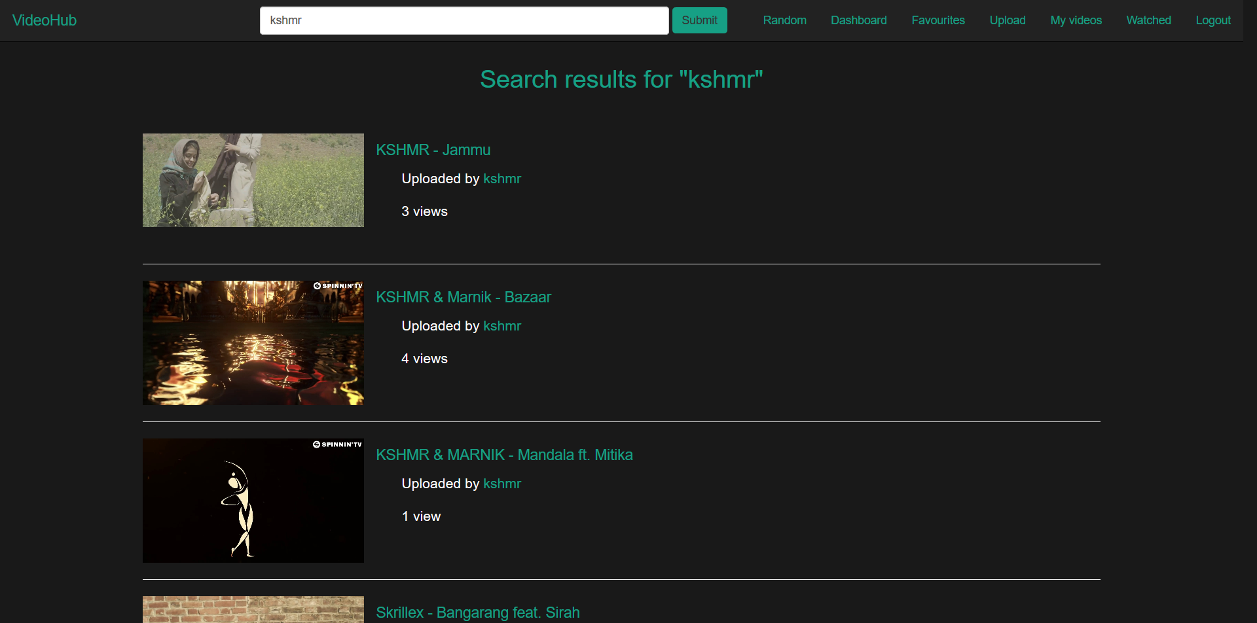This screenshot has width=1257, height=623.
Task: Open the VideoHub home logo link
Action: 44,20
